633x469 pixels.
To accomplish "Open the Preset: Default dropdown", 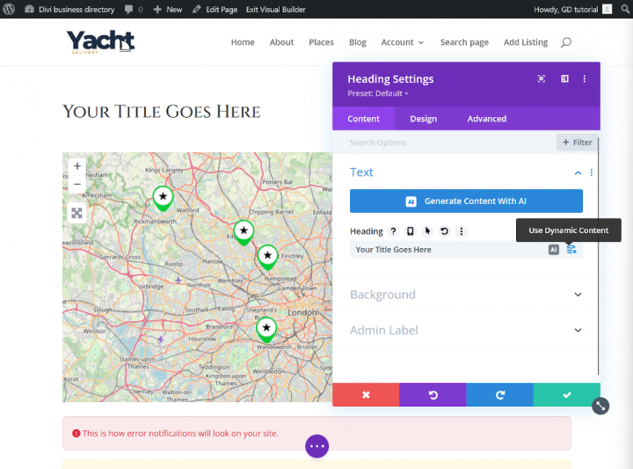I will 378,93.
